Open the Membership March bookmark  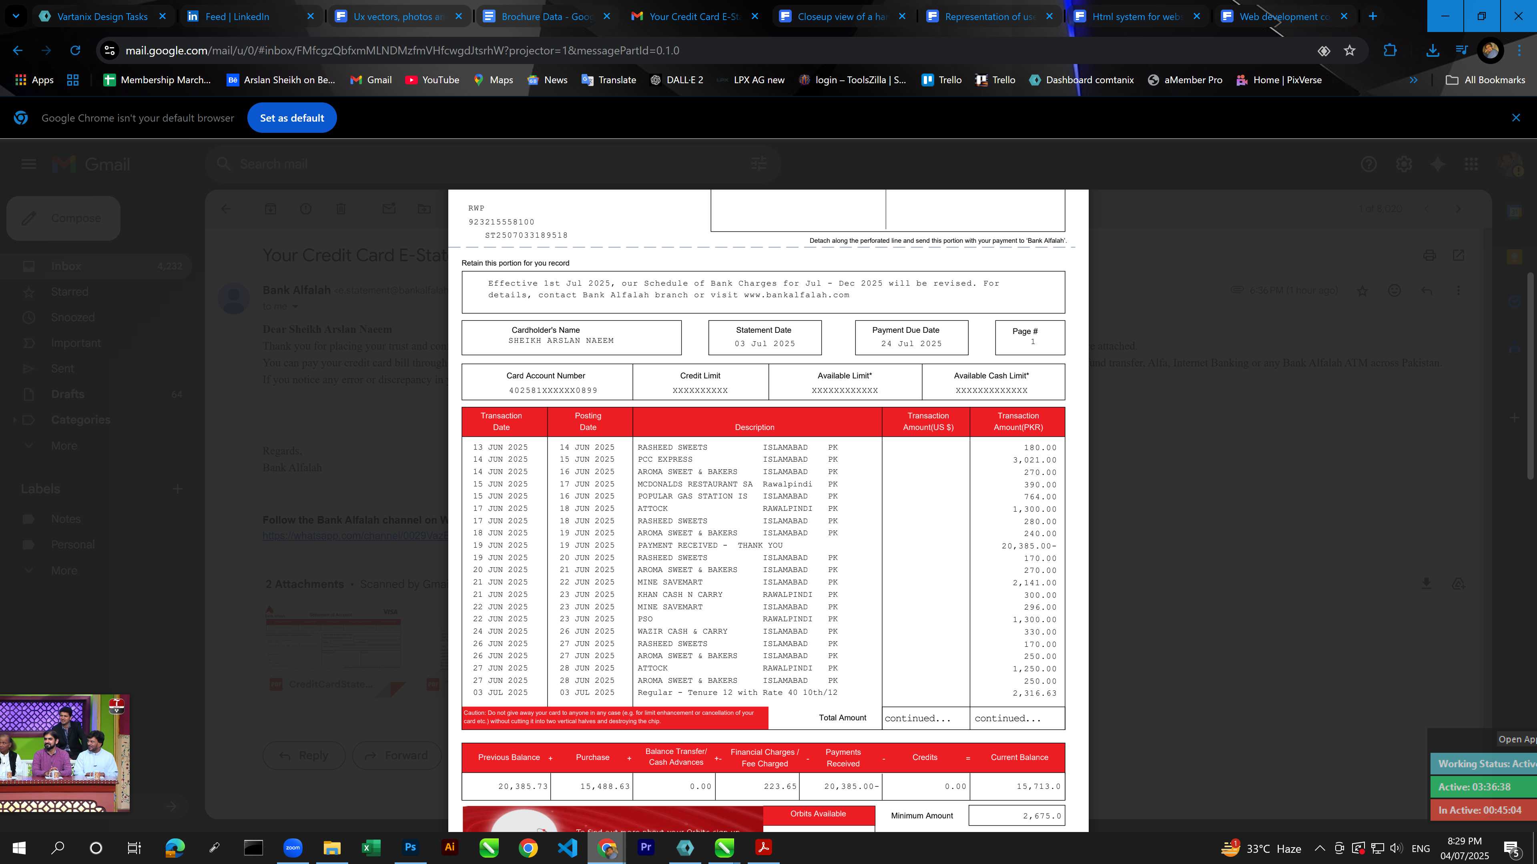(x=157, y=80)
